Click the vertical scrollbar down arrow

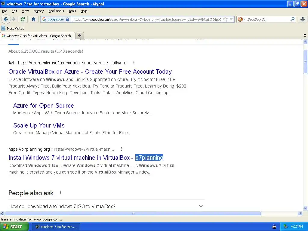coord(305,208)
